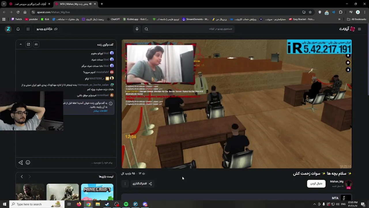Open File Explorer from the taskbar
Viewport: 369px width, 208px height.
coord(98,204)
